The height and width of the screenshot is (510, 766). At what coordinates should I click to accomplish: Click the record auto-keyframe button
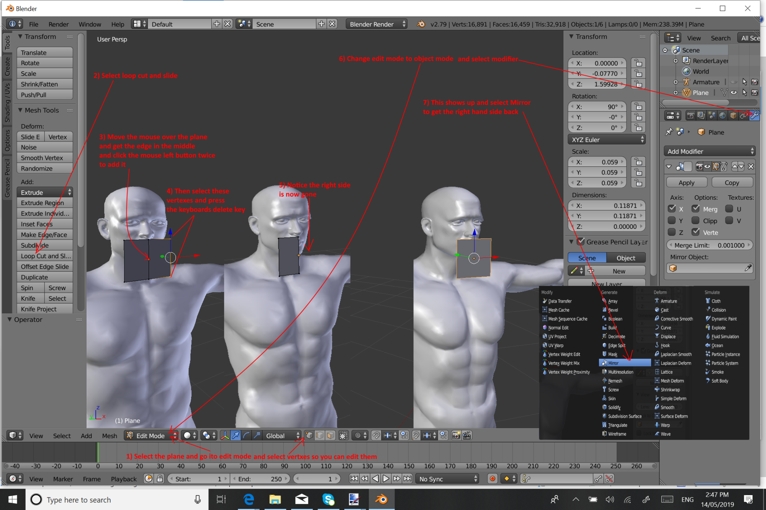(x=493, y=479)
